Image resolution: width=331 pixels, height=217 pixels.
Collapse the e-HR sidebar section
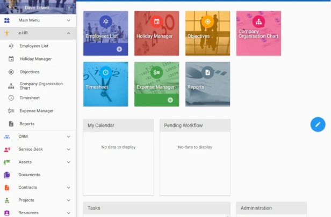pos(69,33)
